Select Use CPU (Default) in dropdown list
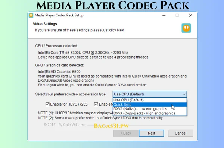This screenshot has width=224, height=148. tap(150, 100)
